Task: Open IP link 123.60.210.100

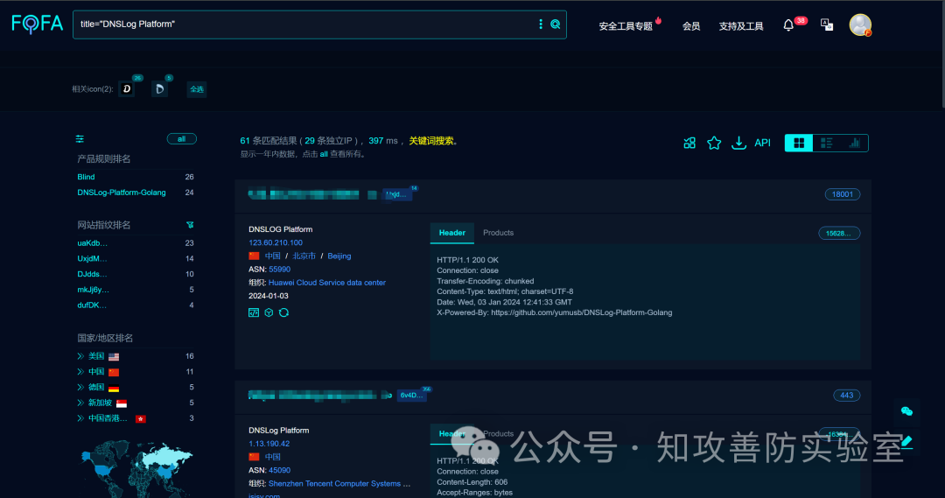Action: (276, 242)
